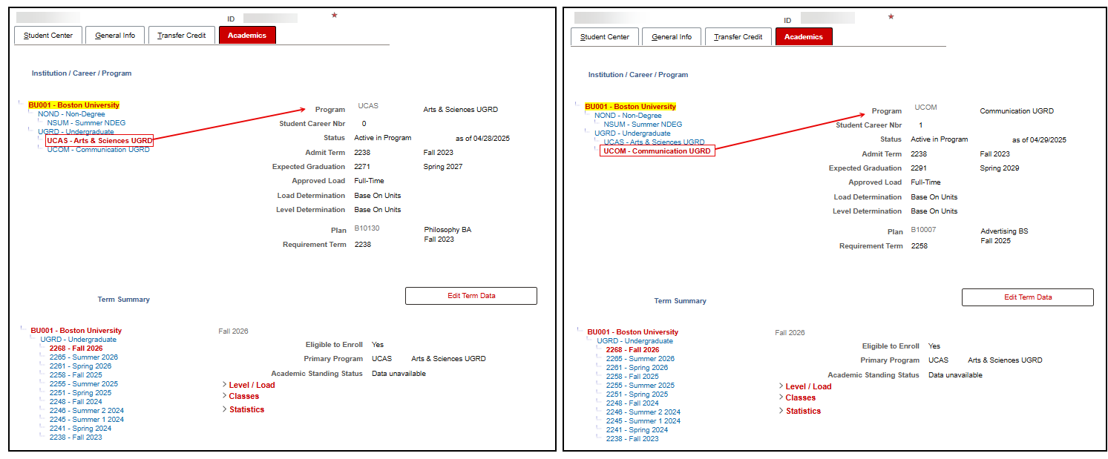This screenshot has height=459, width=1108.
Task: Select term 2255 - Summer 2025 in right panel
Action: tap(640, 386)
